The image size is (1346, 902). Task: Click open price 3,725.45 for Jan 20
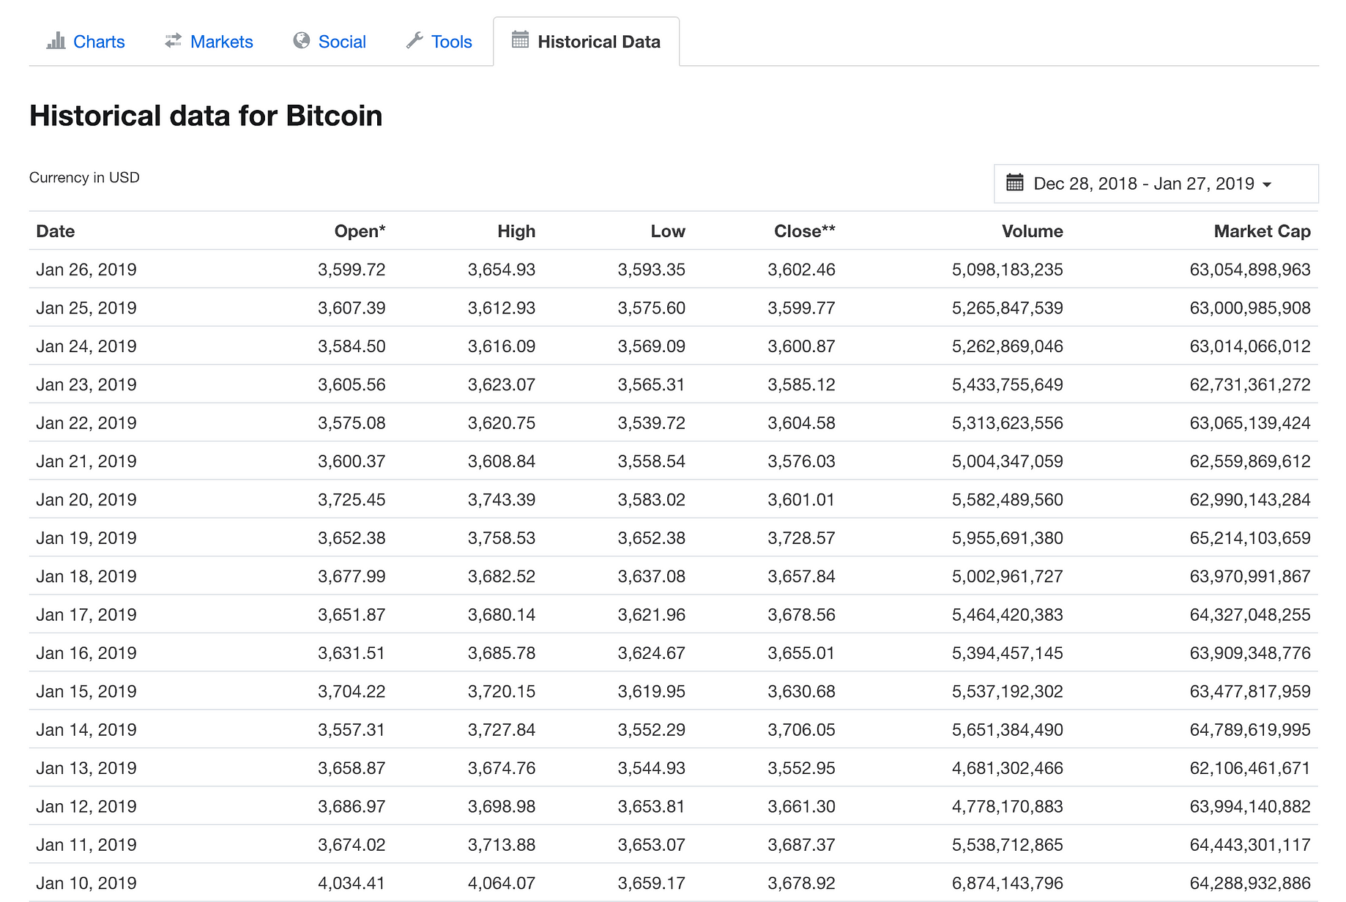(352, 500)
